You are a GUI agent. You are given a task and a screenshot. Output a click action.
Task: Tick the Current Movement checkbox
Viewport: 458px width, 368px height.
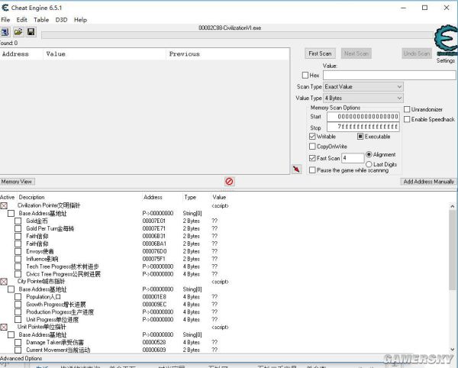(x=18, y=350)
